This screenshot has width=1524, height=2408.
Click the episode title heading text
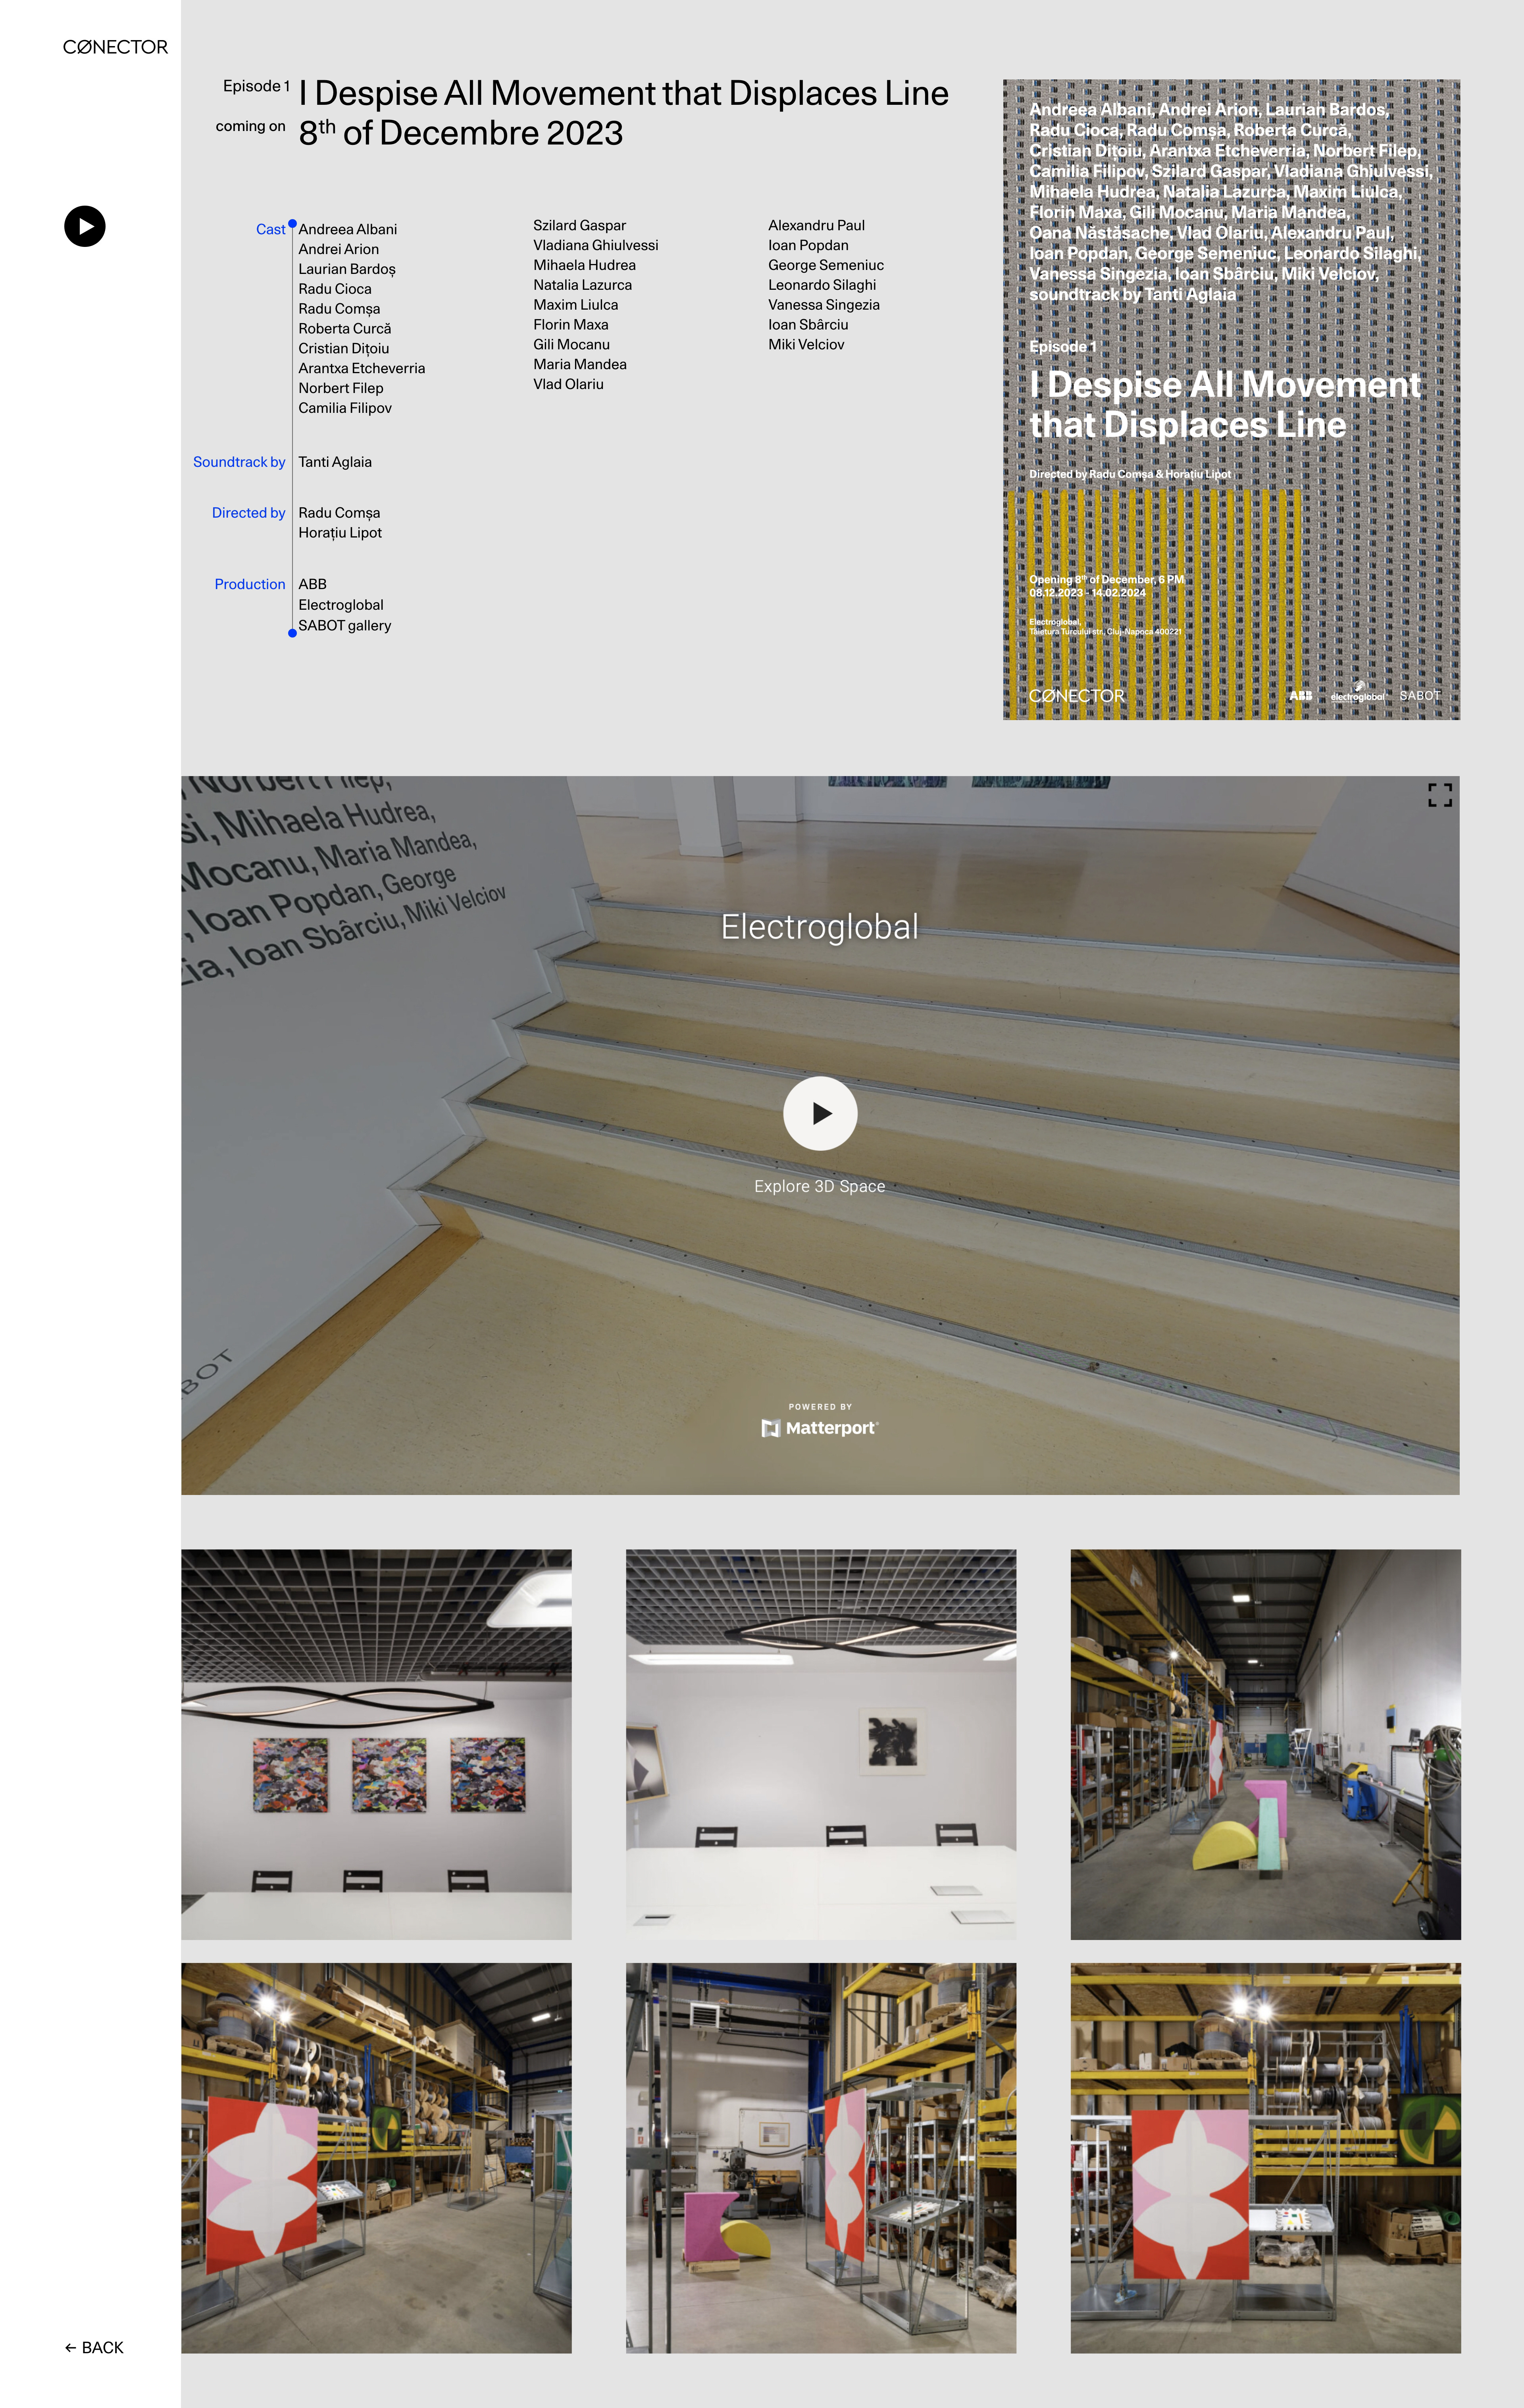tap(624, 93)
